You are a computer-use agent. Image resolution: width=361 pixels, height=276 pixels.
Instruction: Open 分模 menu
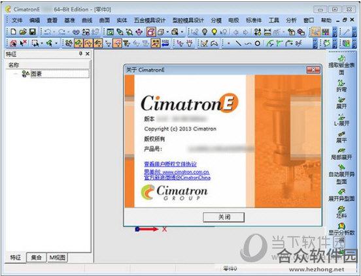coord(216,20)
